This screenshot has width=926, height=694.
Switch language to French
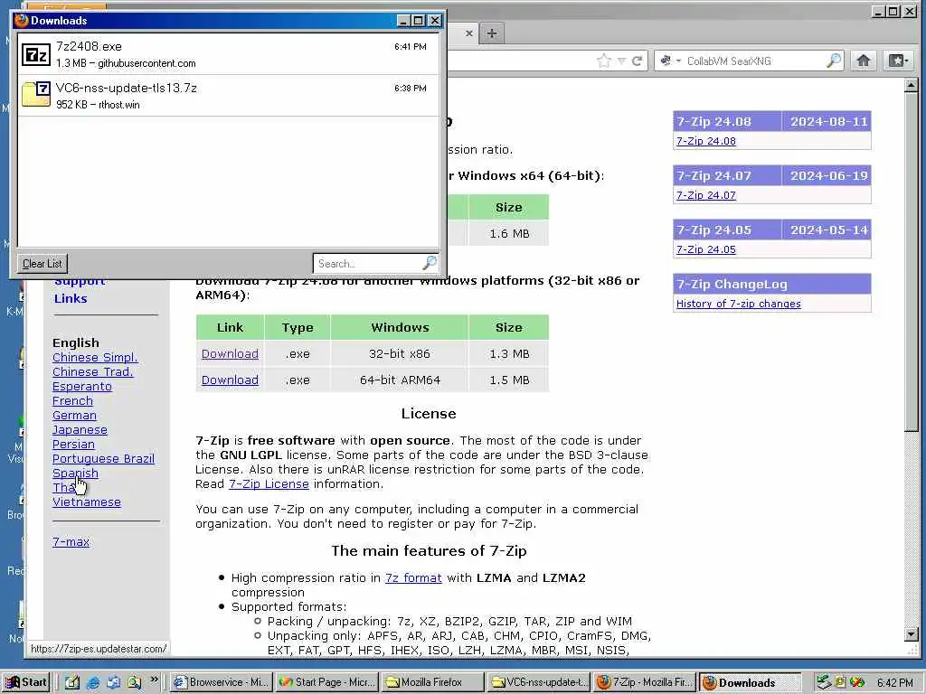pyautogui.click(x=72, y=400)
